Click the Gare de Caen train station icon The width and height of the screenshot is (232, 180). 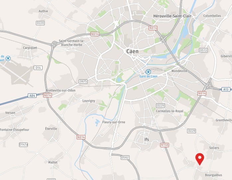148,72
